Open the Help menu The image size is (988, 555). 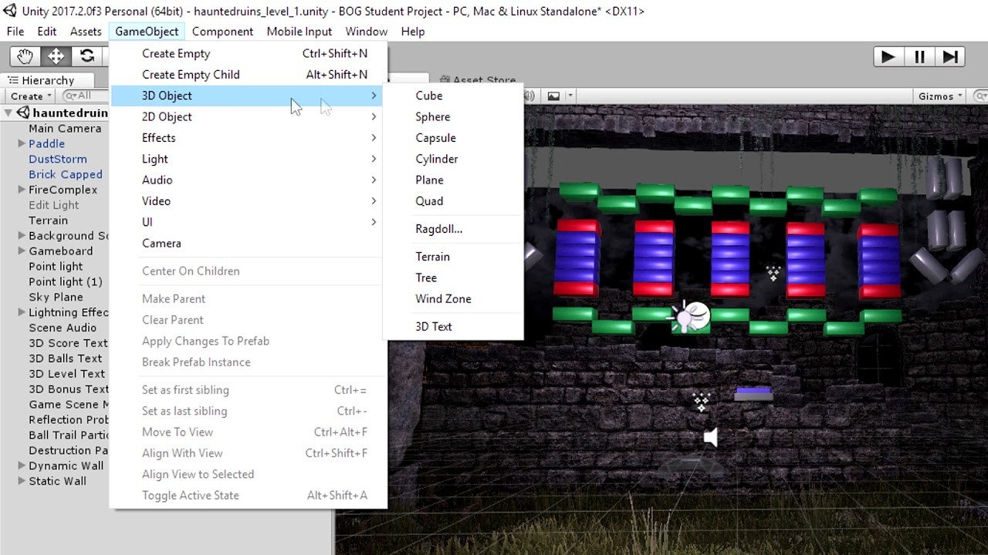pyautogui.click(x=413, y=32)
